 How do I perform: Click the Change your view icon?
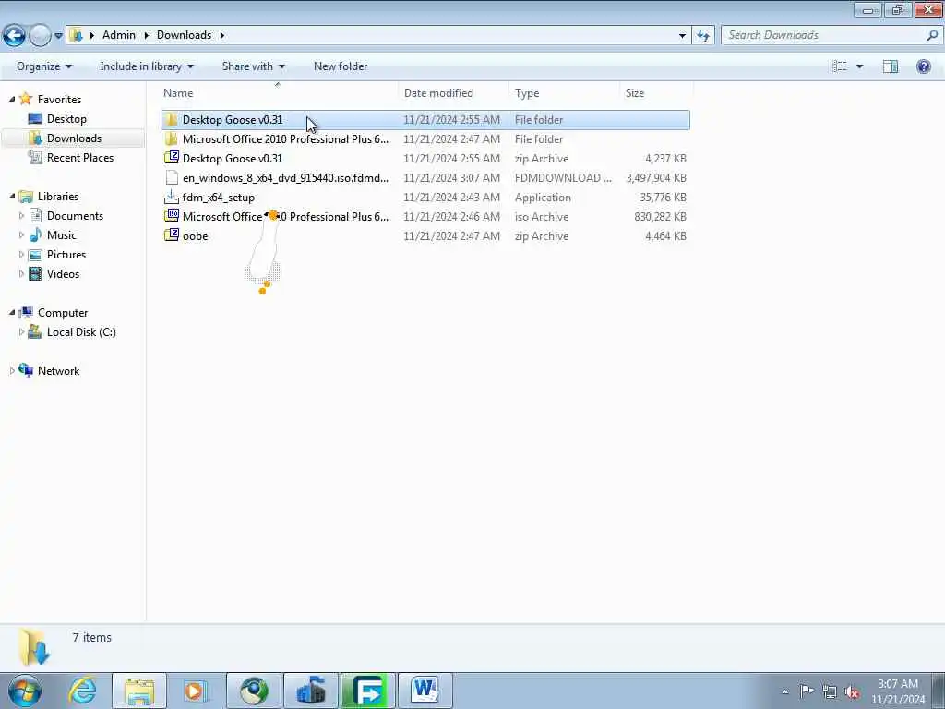tap(840, 66)
